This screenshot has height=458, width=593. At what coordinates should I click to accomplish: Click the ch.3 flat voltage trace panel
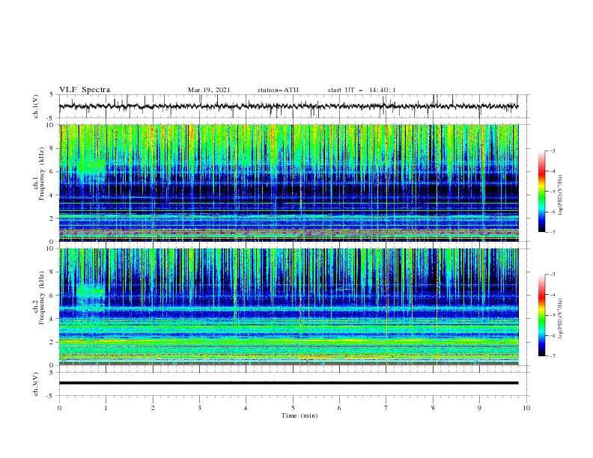click(294, 384)
